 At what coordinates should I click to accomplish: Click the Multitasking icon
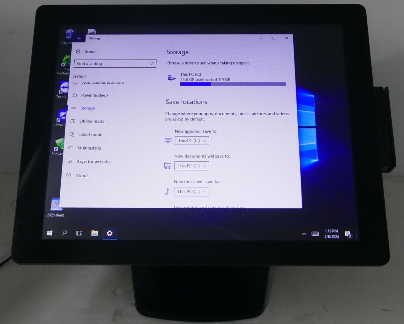pyautogui.click(x=71, y=148)
